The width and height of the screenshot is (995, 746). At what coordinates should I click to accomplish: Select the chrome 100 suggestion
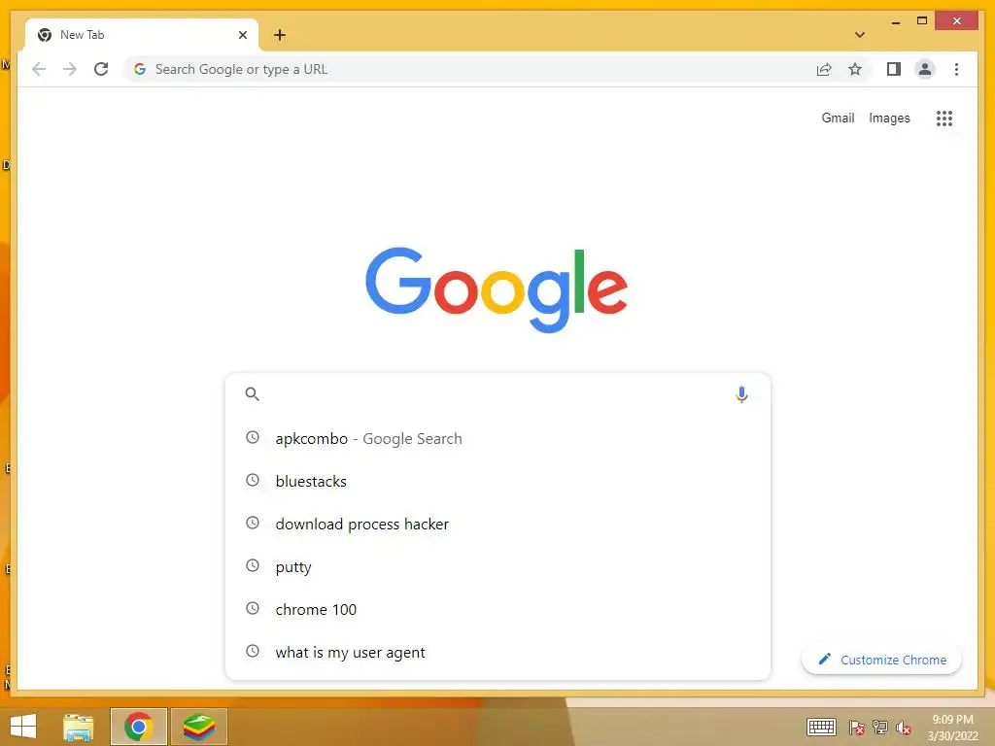click(497, 609)
